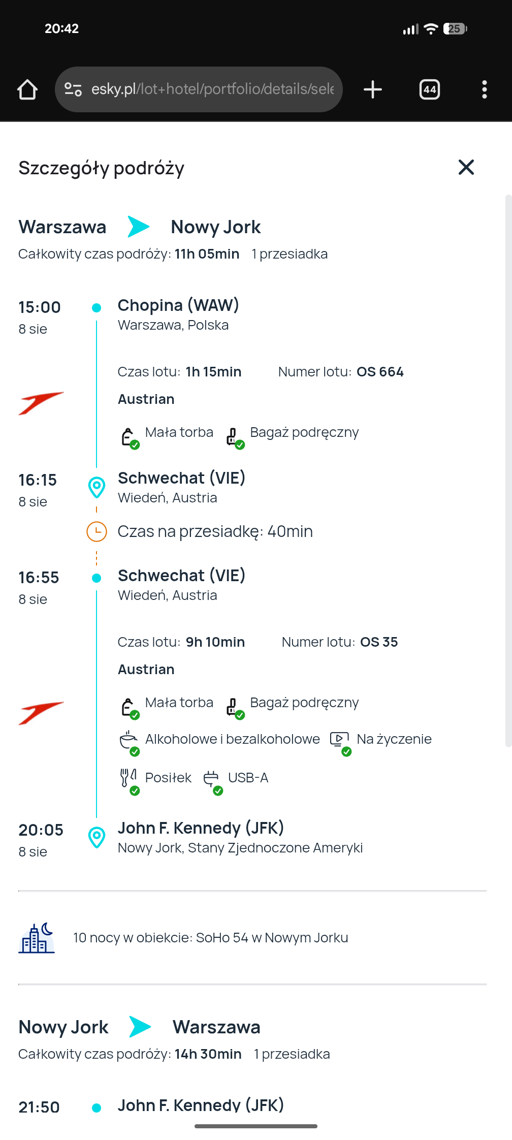Image resolution: width=512 pixels, height=1140 pixels.
Task: Tap the Schwechat (VIE) arrival location pin
Action: pos(97,488)
